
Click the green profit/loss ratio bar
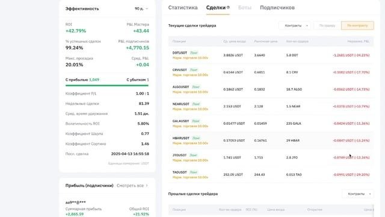[107, 86]
